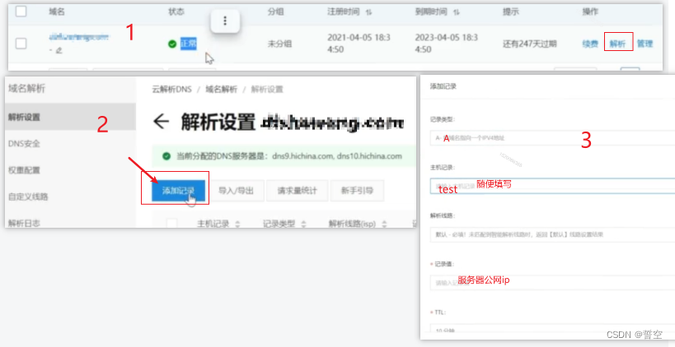675x347 pixels.
Task: Tick the checkbox for the domain row
Action: 21,44
